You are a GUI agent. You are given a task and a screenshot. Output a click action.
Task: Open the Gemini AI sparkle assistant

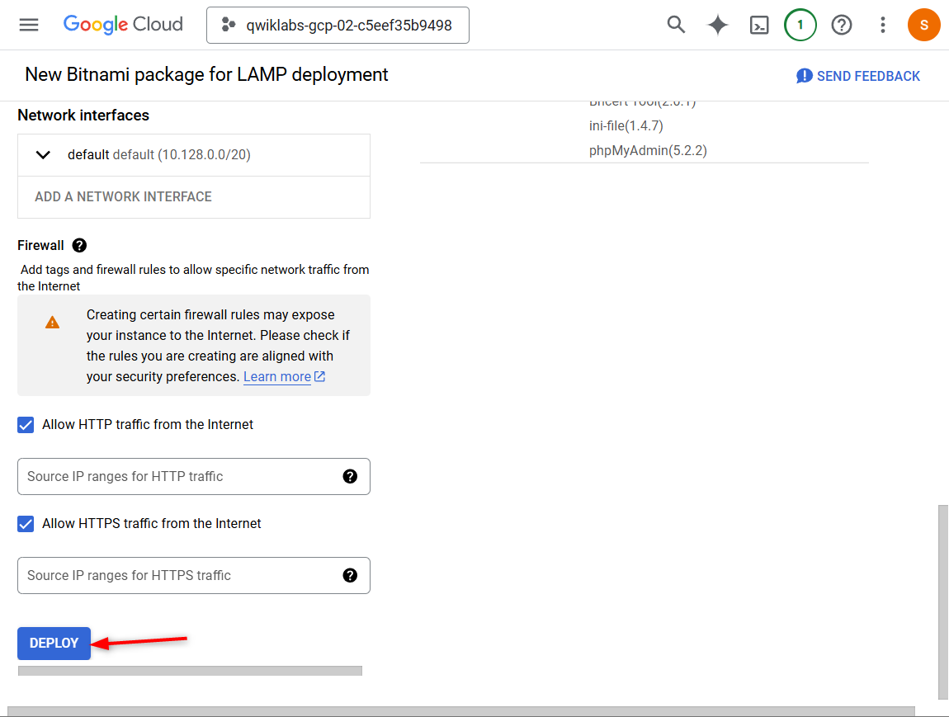tap(718, 25)
